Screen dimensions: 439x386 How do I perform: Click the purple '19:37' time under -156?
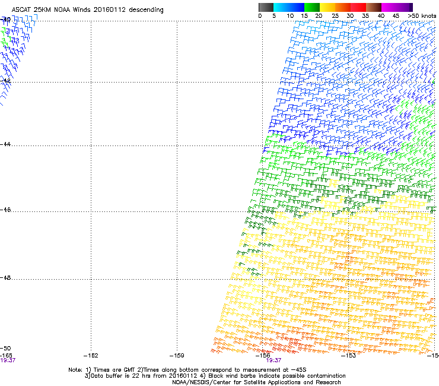pyautogui.click(x=273, y=360)
